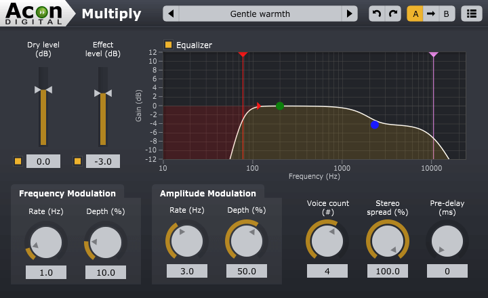Select the green EQ band point
The image size is (488, 298).
(x=280, y=106)
